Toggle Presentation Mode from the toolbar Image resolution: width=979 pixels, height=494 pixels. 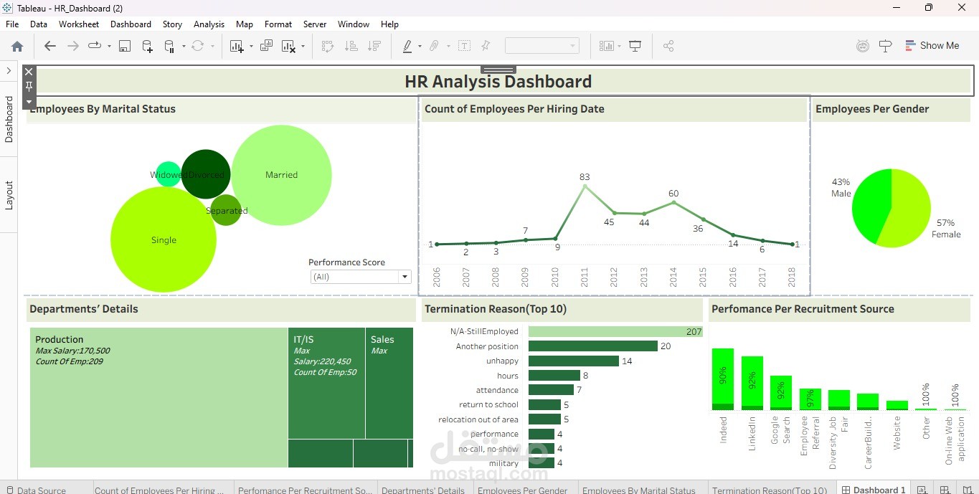635,45
